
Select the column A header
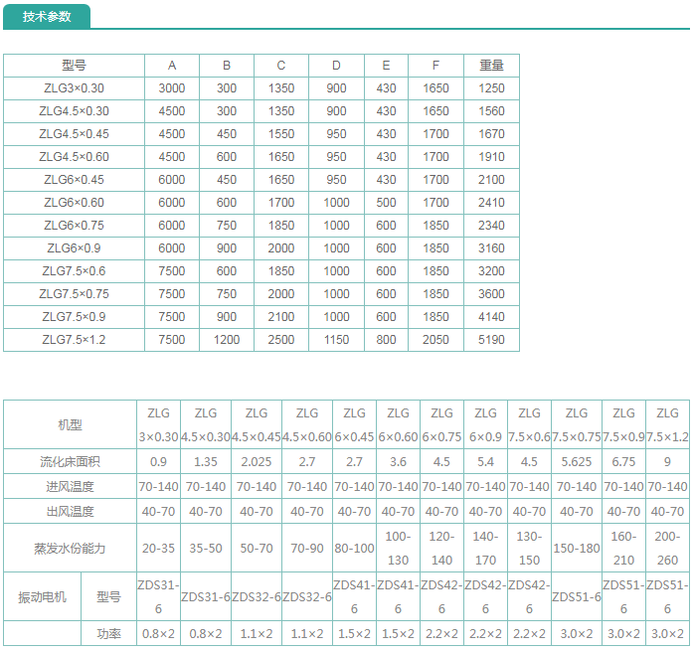pyautogui.click(x=172, y=66)
